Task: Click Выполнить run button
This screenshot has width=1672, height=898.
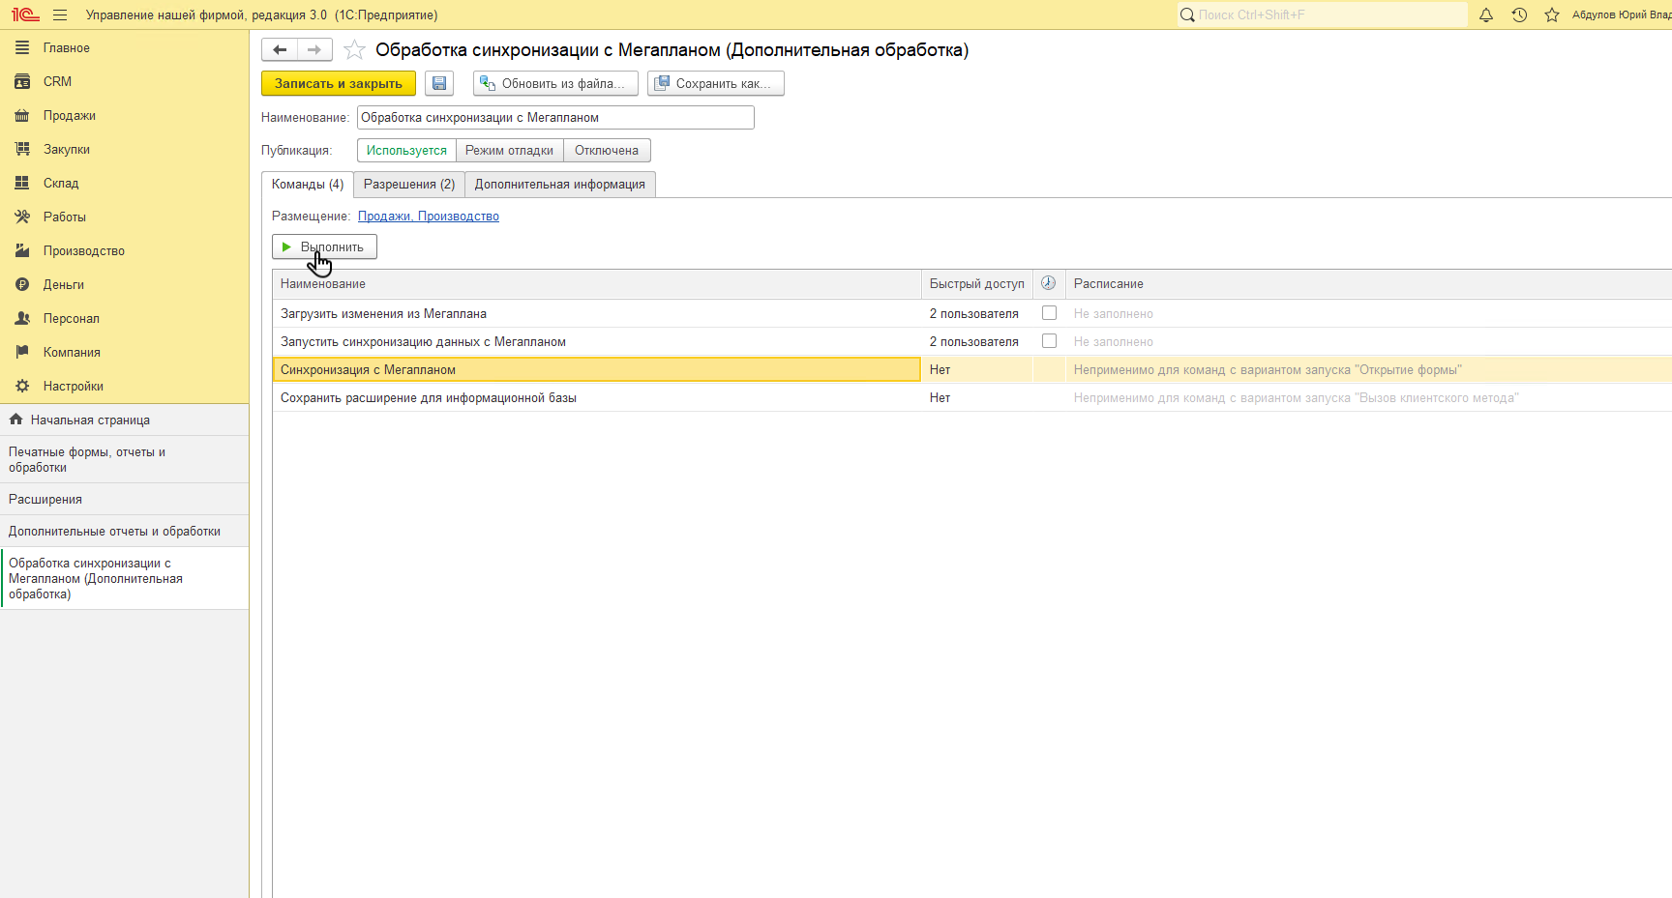Action: pos(324,246)
